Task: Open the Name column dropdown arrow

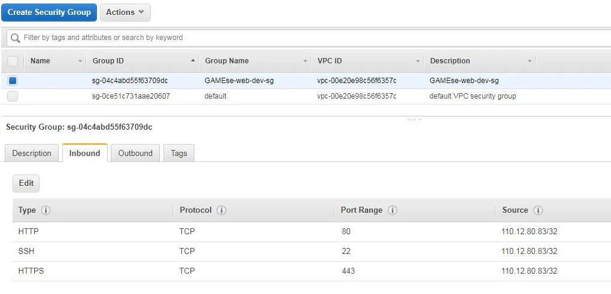Action: point(80,61)
